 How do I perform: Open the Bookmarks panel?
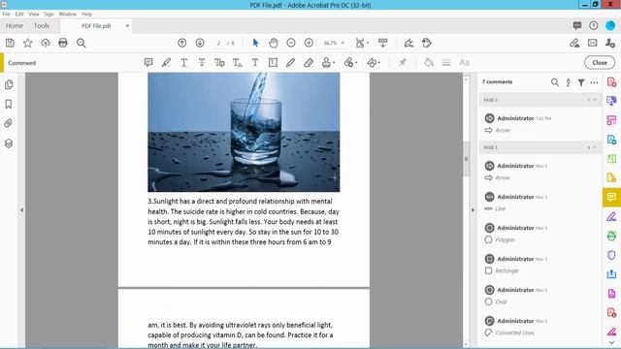(x=9, y=104)
